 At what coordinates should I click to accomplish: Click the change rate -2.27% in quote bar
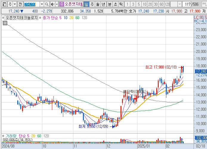click(47, 11)
